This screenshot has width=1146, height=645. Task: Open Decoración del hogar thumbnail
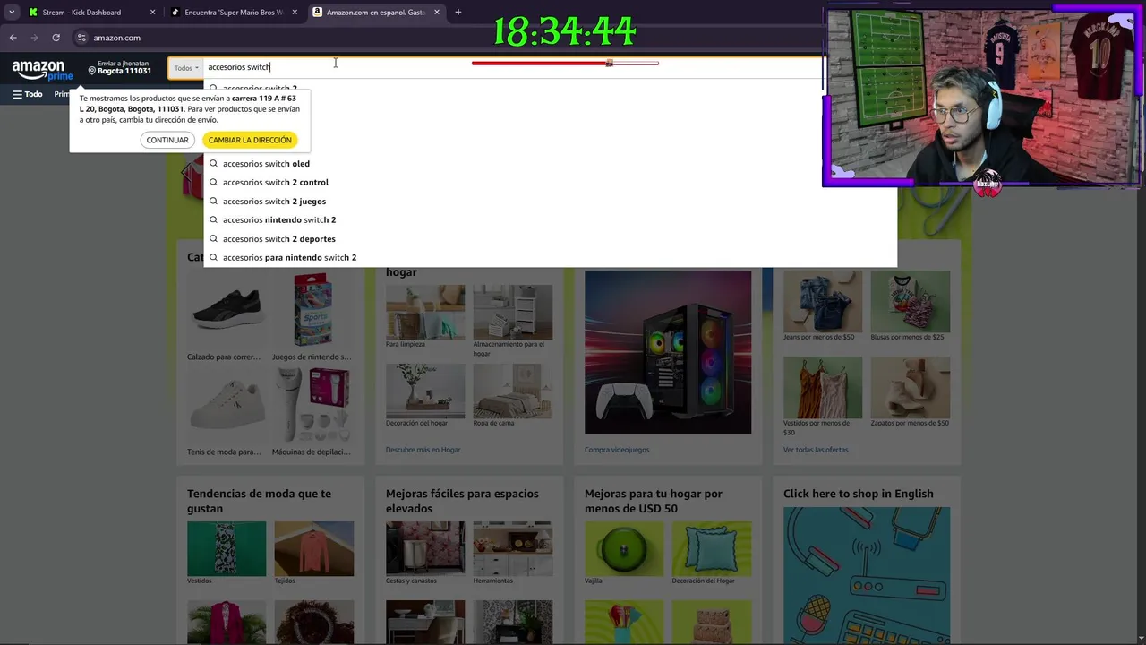point(425,390)
